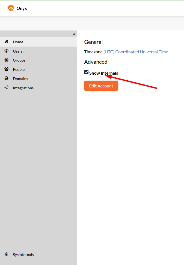This screenshot has height=265, width=184.
Task: Open the Home menu item
Action: 38,42
